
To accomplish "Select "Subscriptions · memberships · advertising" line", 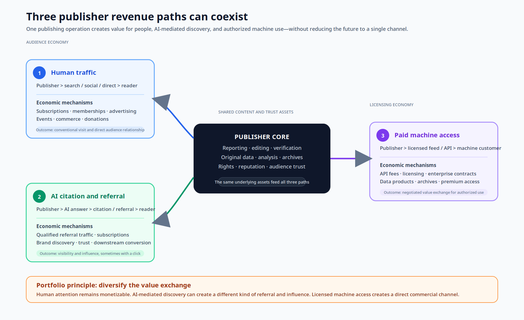I will (x=86, y=111).
